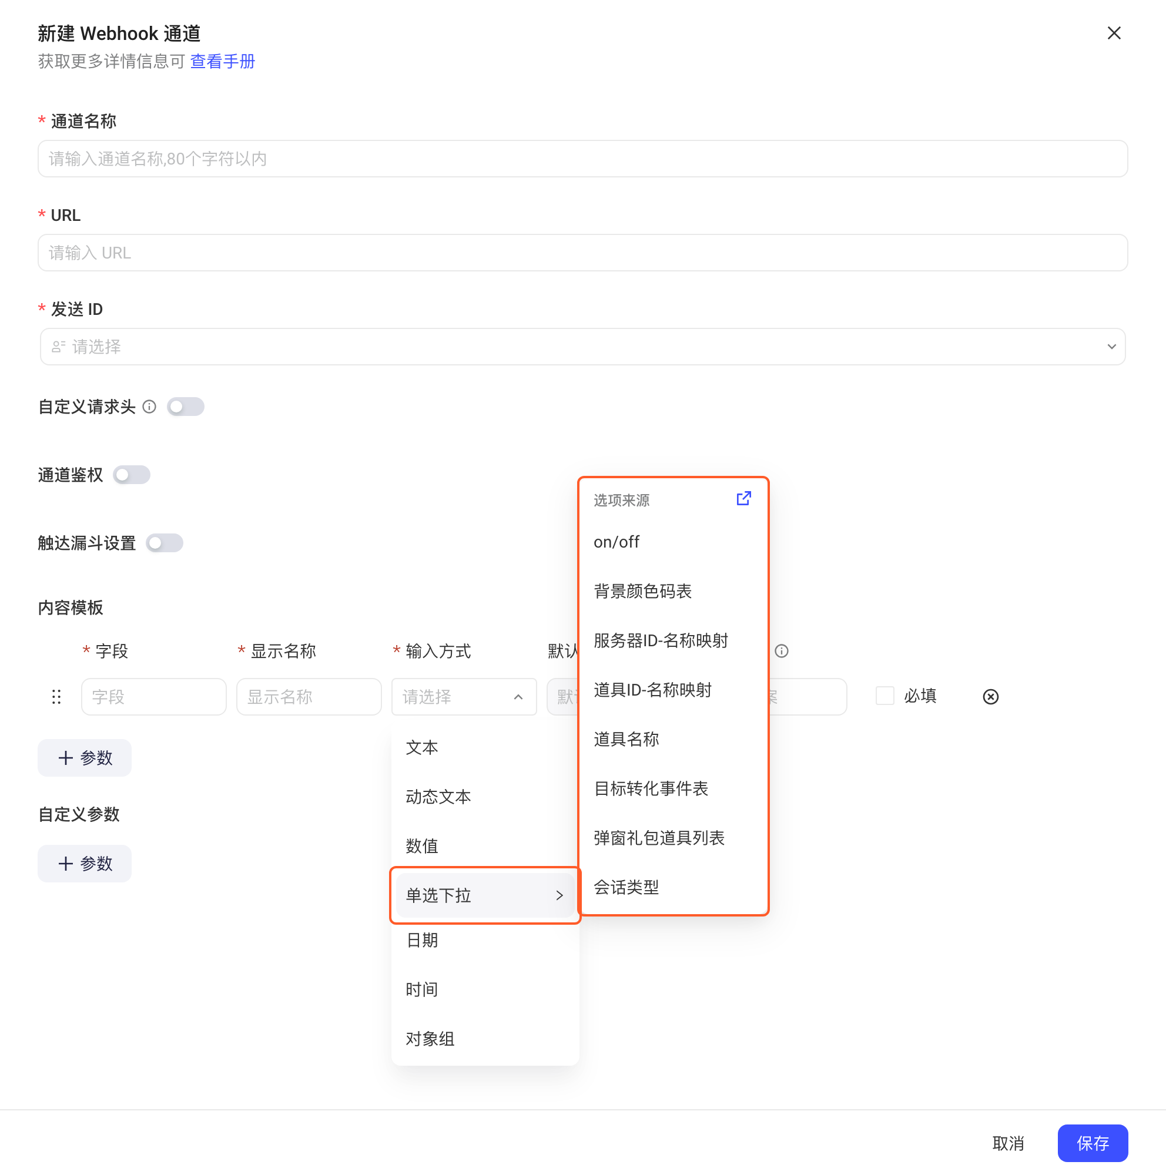Add a 参数 under 内容模板

point(85,758)
